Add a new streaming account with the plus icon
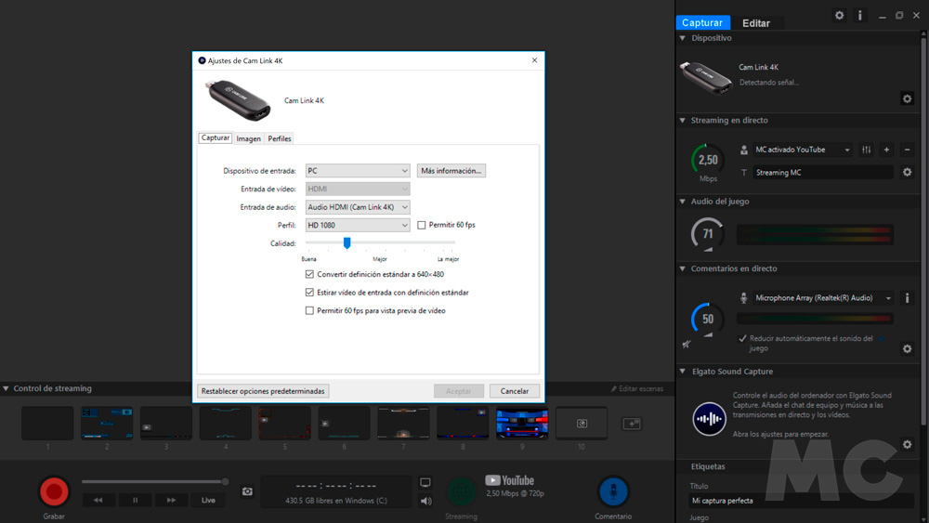The width and height of the screenshot is (929, 523). pos(886,150)
